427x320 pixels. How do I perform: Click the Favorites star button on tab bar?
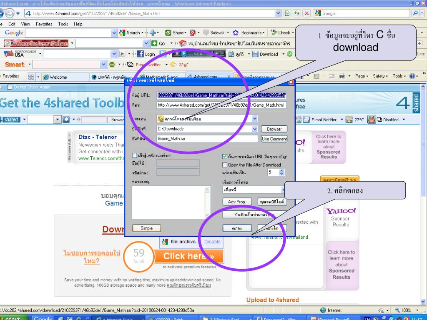click(10, 76)
